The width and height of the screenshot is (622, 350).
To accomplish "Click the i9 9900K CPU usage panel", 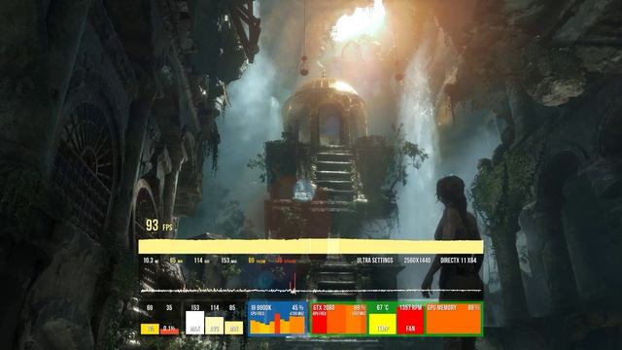I will (277, 319).
